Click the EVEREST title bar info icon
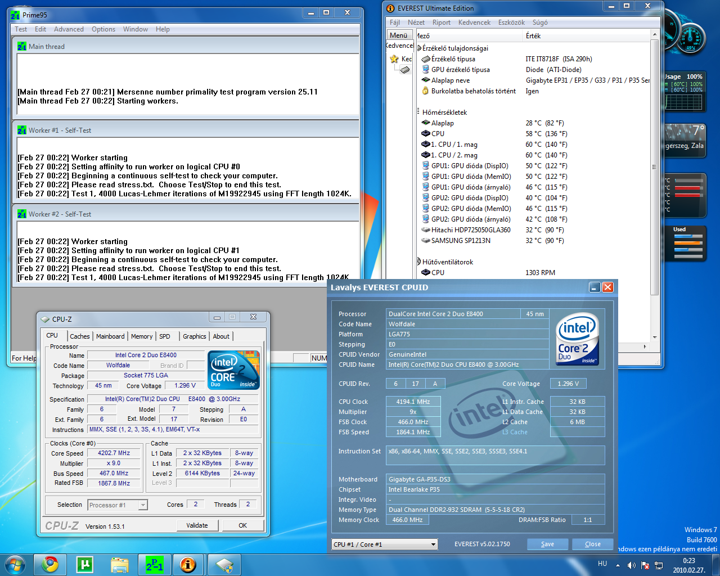 [390, 8]
